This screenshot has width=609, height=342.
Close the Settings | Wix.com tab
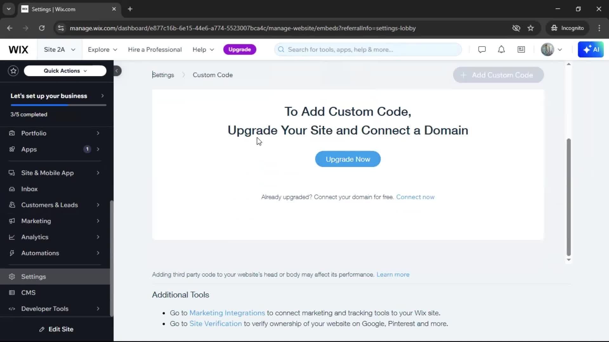[114, 9]
